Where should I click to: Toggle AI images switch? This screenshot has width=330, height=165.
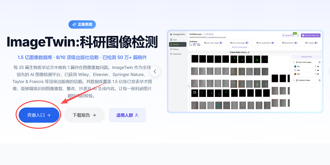pos(316,43)
